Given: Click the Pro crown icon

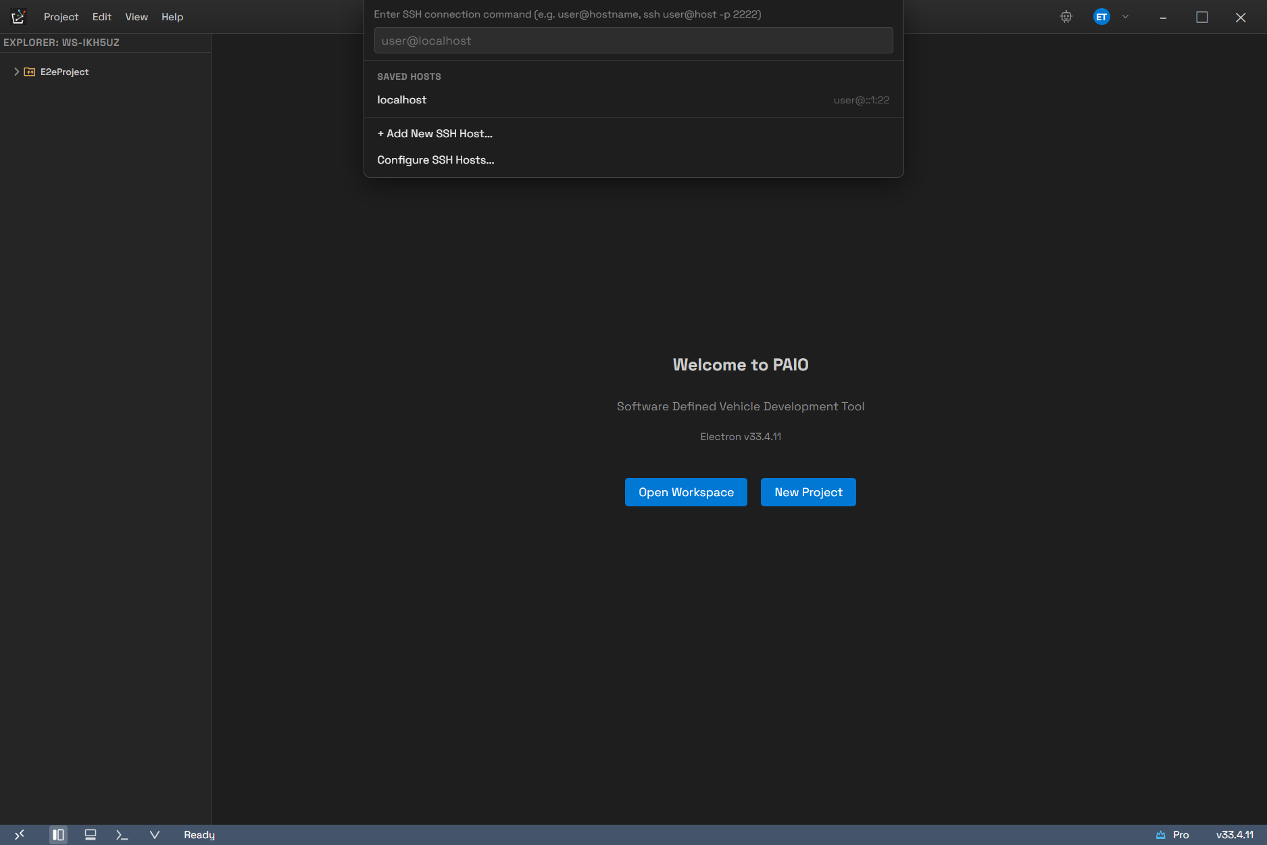Looking at the screenshot, I should click(1161, 835).
